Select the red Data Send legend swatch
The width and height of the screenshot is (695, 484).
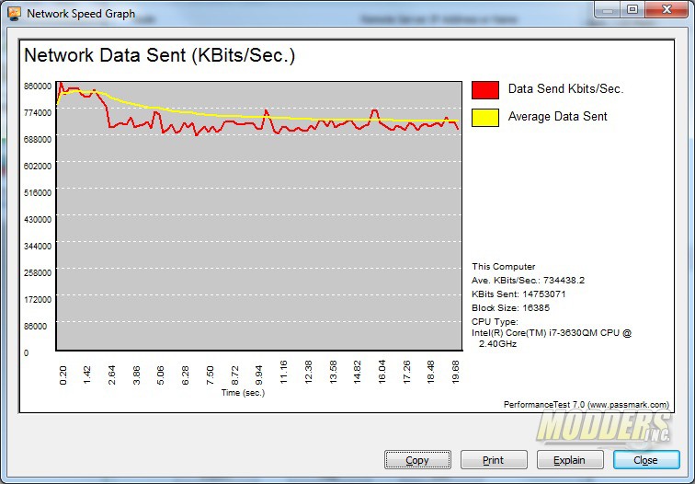(485, 89)
